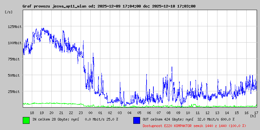This screenshot has height=130, width=260.
Task: Click the '21' hour label on x-axis
Action: 61,113
